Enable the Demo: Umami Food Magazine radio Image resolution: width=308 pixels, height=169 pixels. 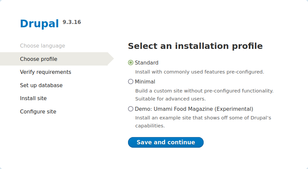coord(131,109)
